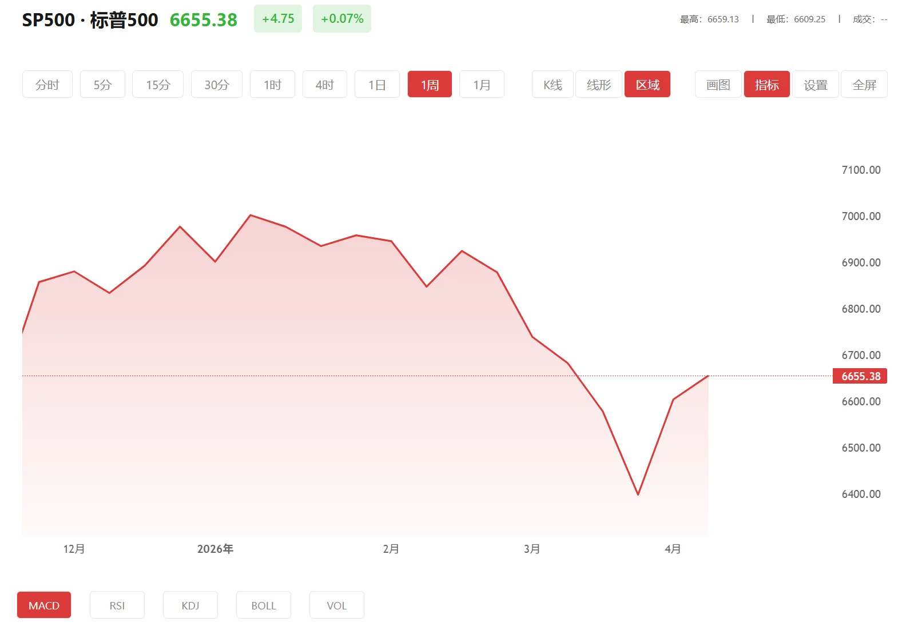Screen dimensions: 906x638
Task: Switch to 1月 monthly chart
Action: [x=482, y=85]
